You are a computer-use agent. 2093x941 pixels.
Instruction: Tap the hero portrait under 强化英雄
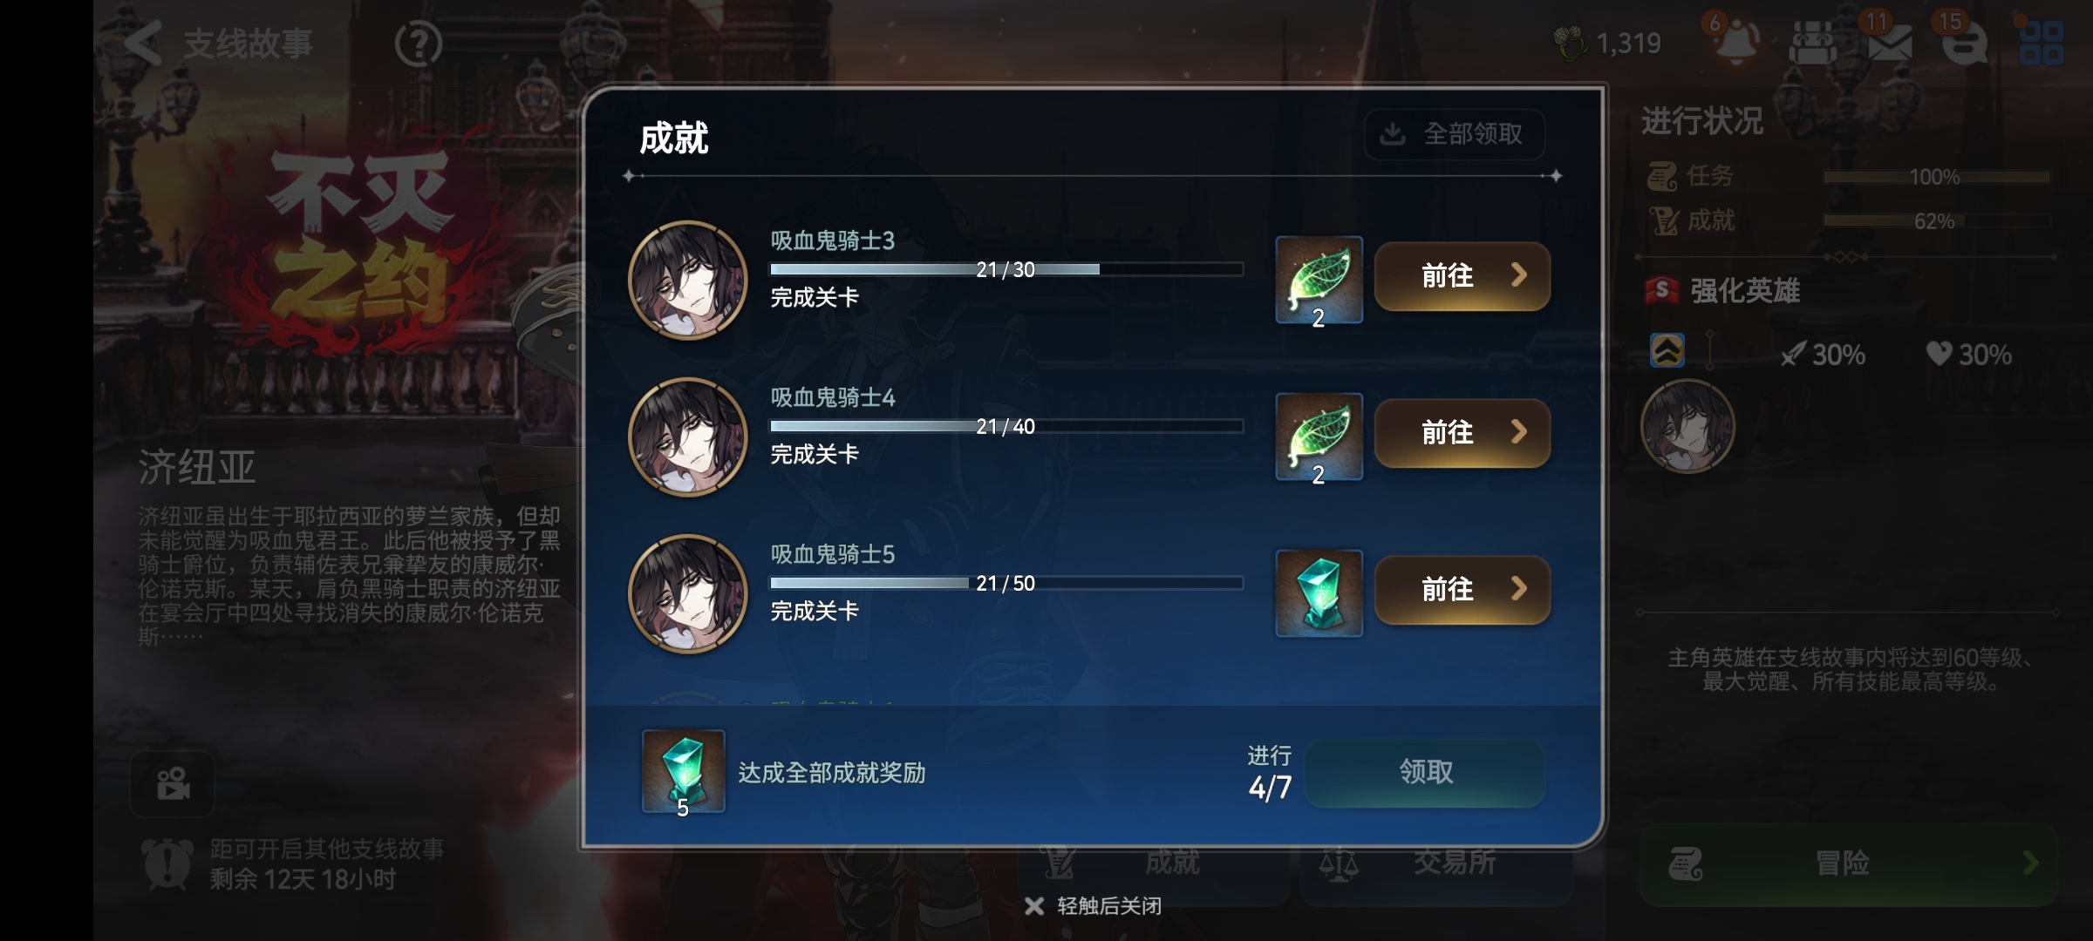1687,427
